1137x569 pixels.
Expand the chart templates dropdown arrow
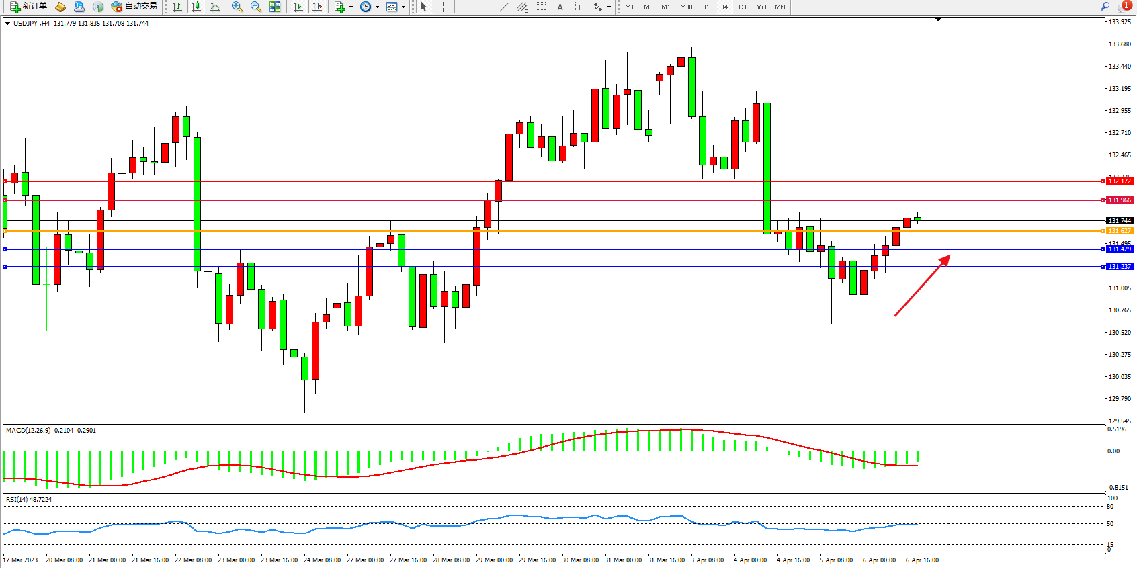tap(403, 7)
